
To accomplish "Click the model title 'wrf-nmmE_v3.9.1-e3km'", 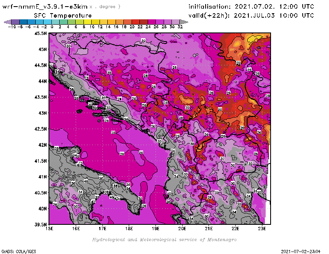I will click(x=45, y=7).
